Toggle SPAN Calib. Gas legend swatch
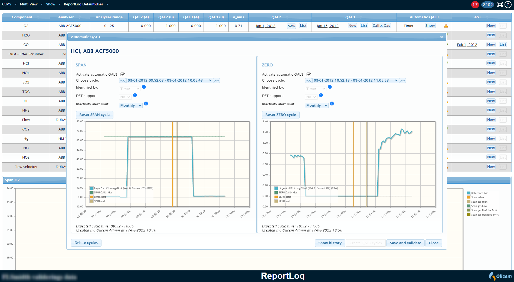The width and height of the screenshot is (514, 282). [x=91, y=193]
